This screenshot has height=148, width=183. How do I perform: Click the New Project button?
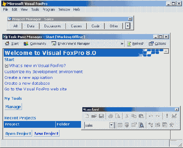click(x=47, y=133)
